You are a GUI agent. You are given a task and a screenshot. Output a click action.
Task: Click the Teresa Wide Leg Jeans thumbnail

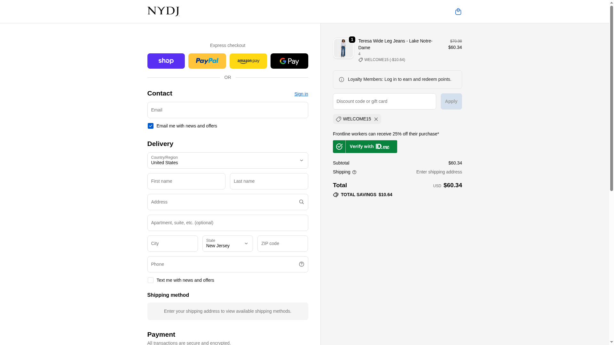(x=343, y=48)
